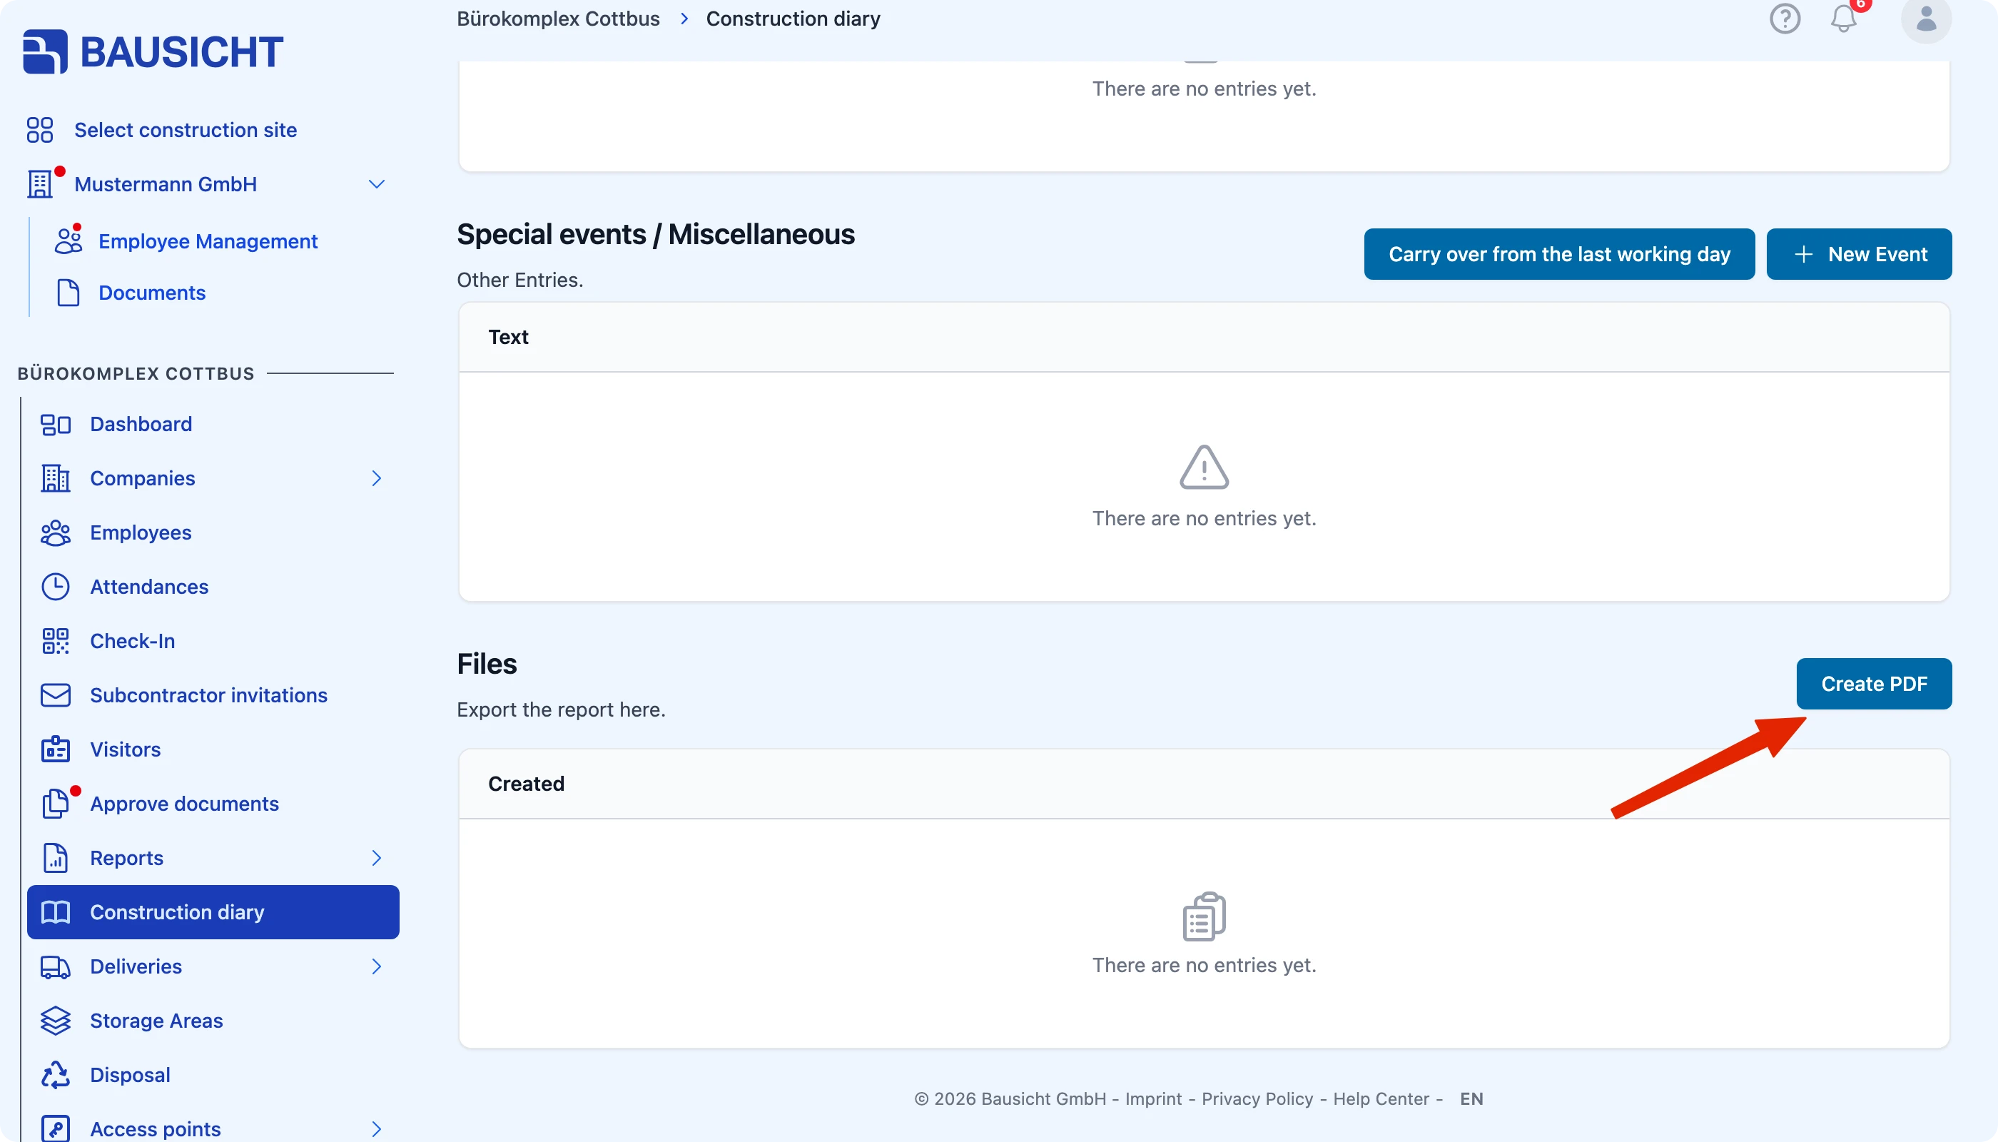This screenshot has width=1998, height=1142.
Task: Click the Deliveries truck icon
Action: pos(56,966)
